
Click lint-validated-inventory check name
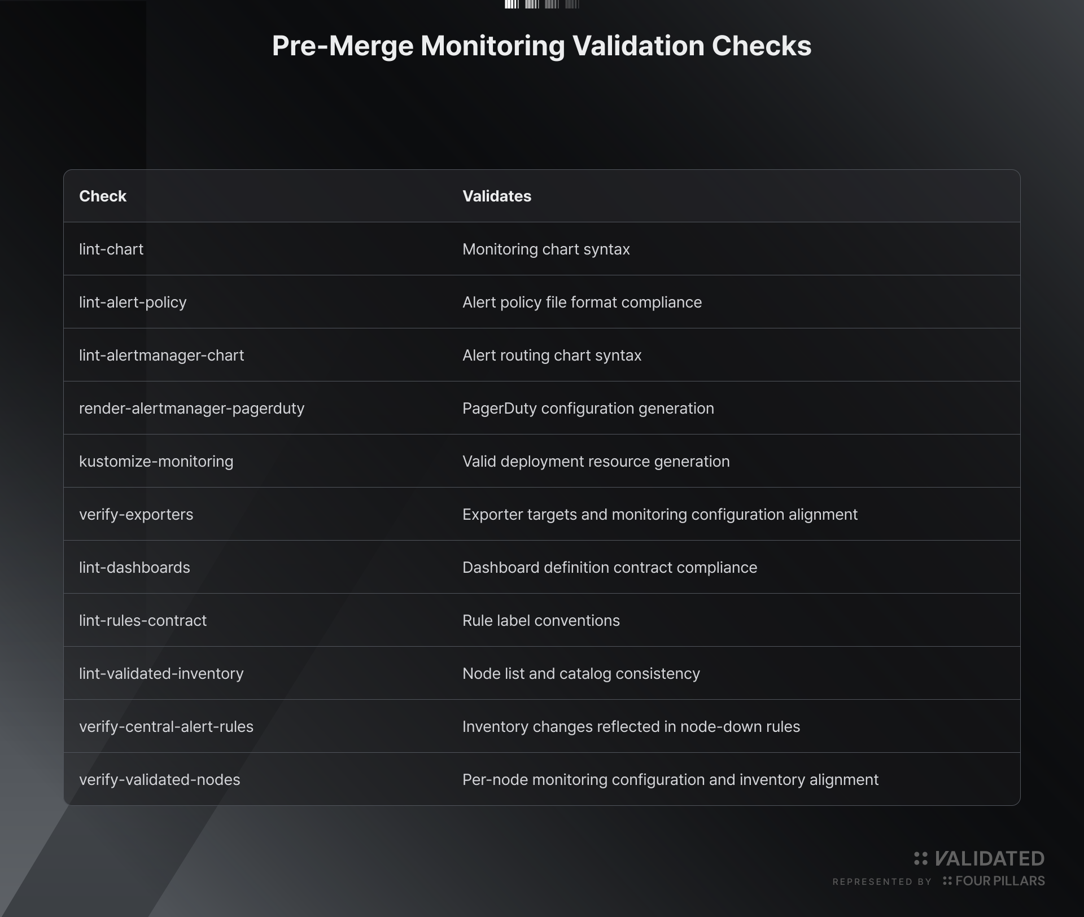[x=161, y=673]
